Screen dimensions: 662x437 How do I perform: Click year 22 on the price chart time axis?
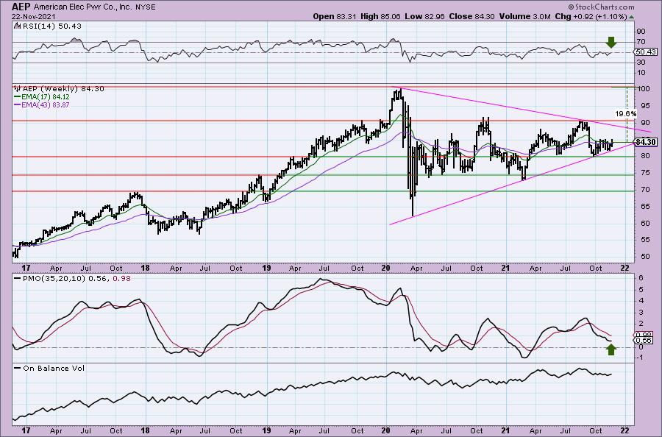click(x=625, y=268)
